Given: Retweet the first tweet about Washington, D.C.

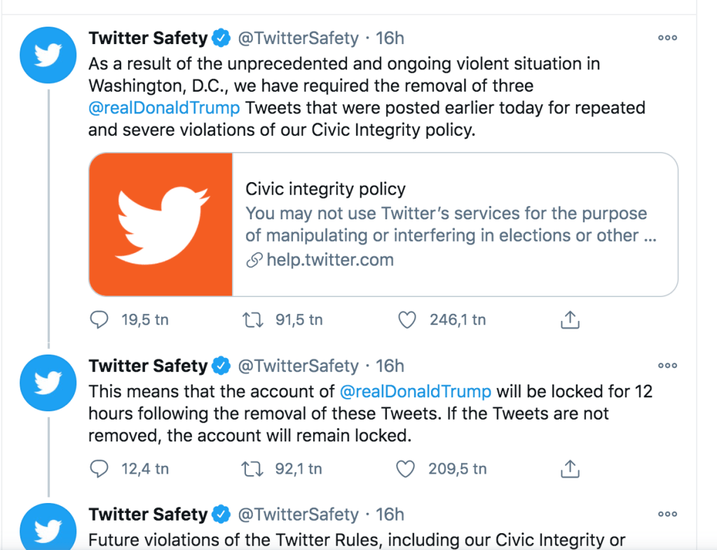Looking at the screenshot, I should pyautogui.click(x=252, y=320).
